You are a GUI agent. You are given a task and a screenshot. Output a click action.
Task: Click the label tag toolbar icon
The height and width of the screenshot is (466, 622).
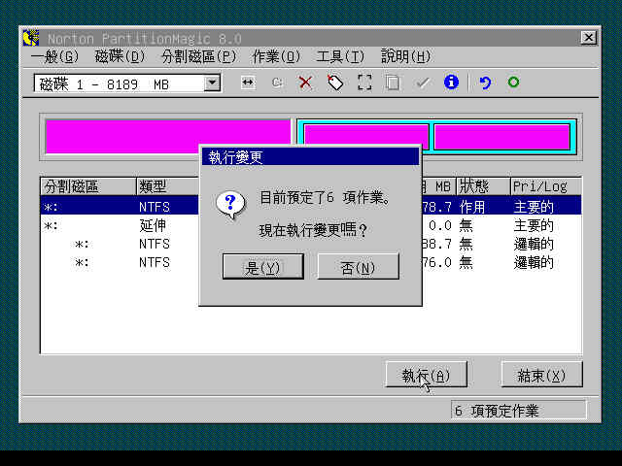[x=335, y=83]
